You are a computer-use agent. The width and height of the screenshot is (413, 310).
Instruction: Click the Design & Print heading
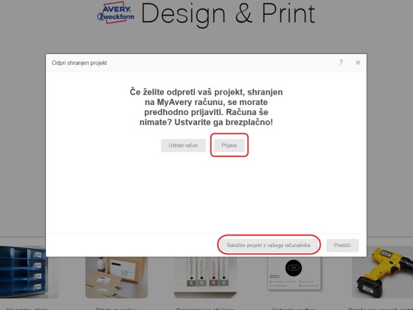[x=228, y=14]
